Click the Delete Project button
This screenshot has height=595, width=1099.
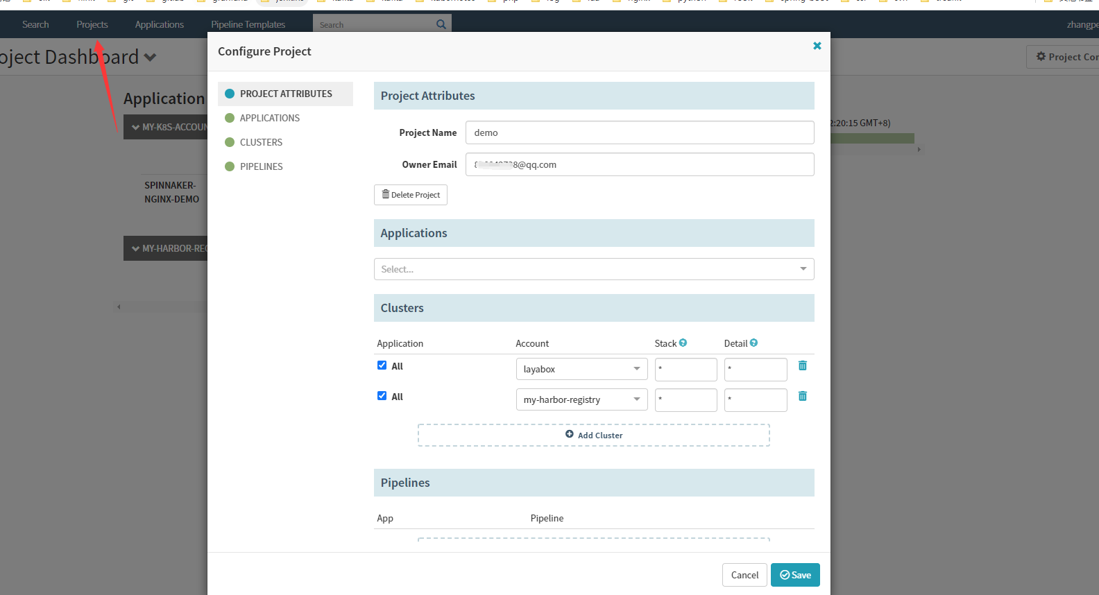click(411, 195)
